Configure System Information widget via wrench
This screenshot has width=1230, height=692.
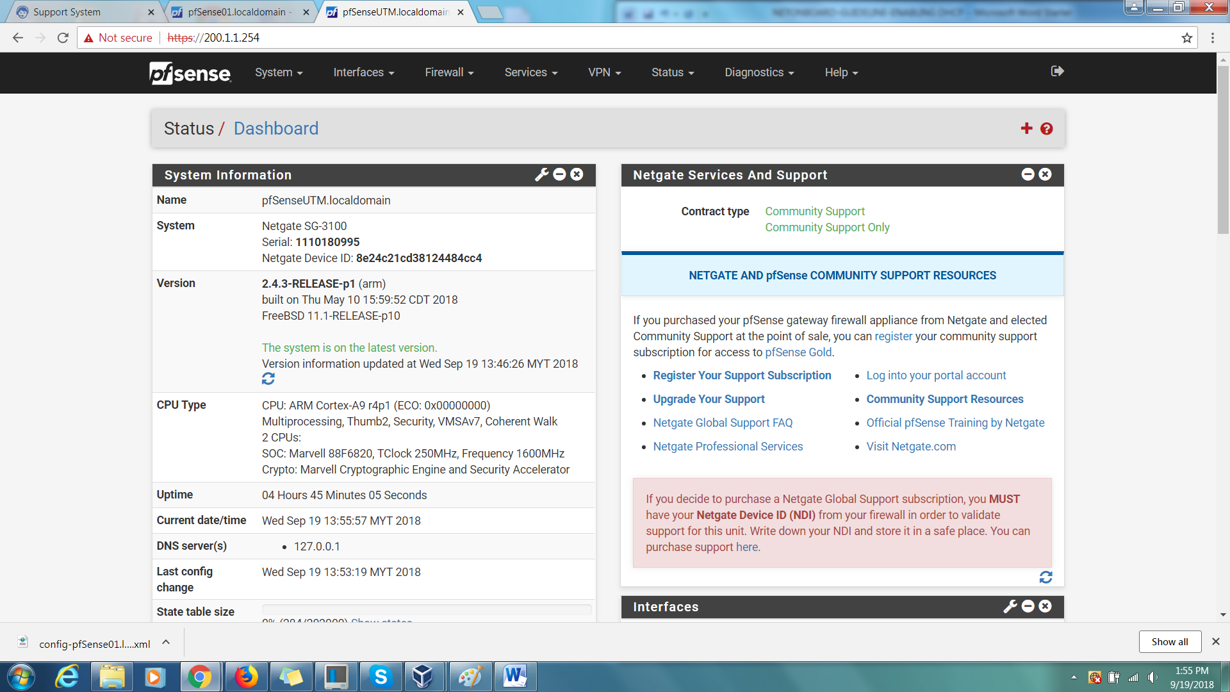[542, 174]
